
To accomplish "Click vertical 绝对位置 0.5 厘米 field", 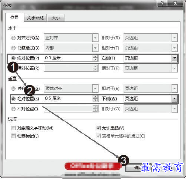I will tap(68, 98).
